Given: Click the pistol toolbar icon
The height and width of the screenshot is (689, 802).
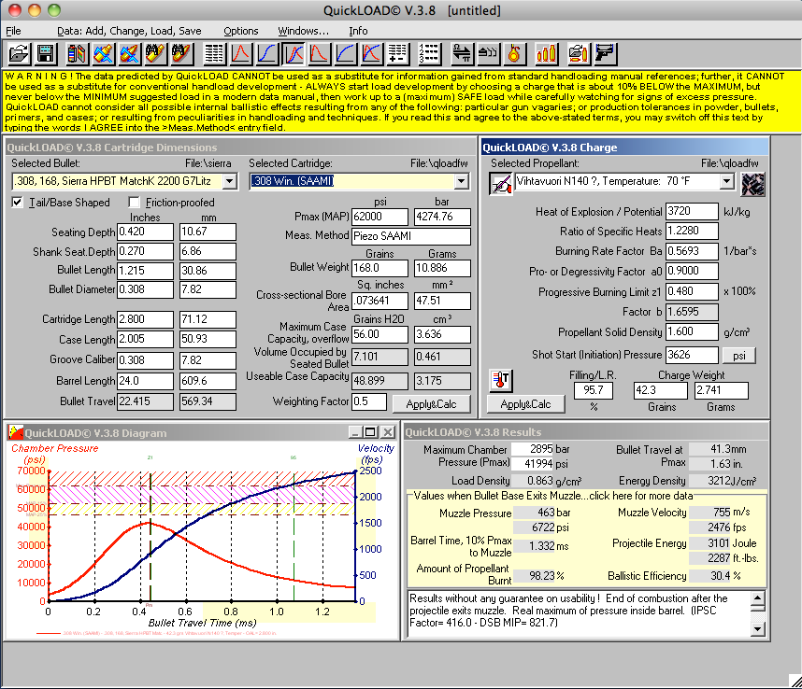Looking at the screenshot, I should 605,53.
